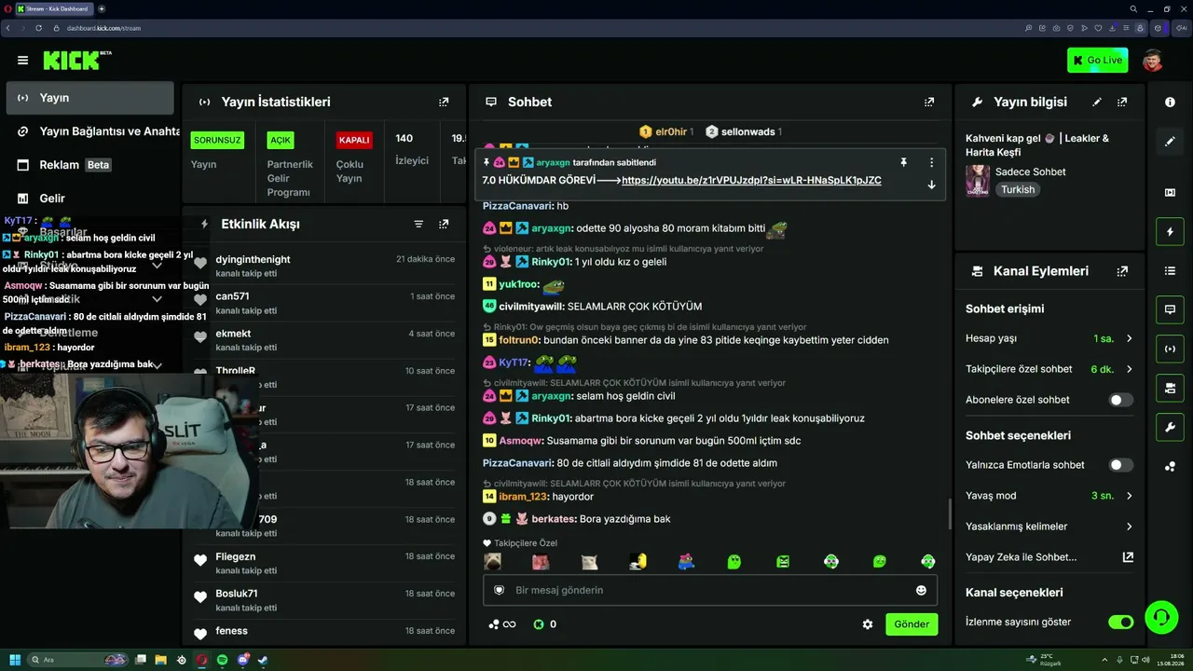Open the Reklam Beta menu item
Viewport: 1193px width, 671px height.
click(x=89, y=165)
